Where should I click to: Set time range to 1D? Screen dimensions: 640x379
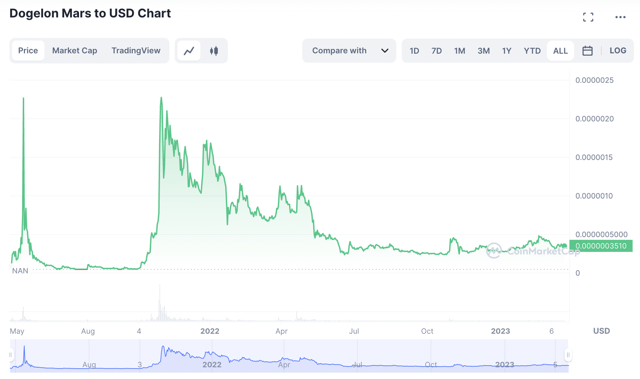pyautogui.click(x=414, y=51)
